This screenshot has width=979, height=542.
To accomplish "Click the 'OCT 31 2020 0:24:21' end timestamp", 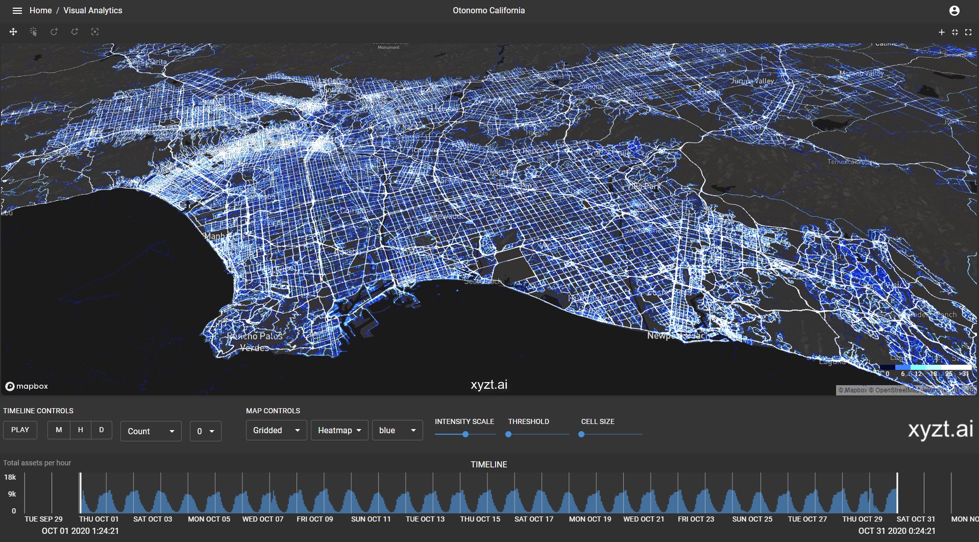I will (897, 531).
